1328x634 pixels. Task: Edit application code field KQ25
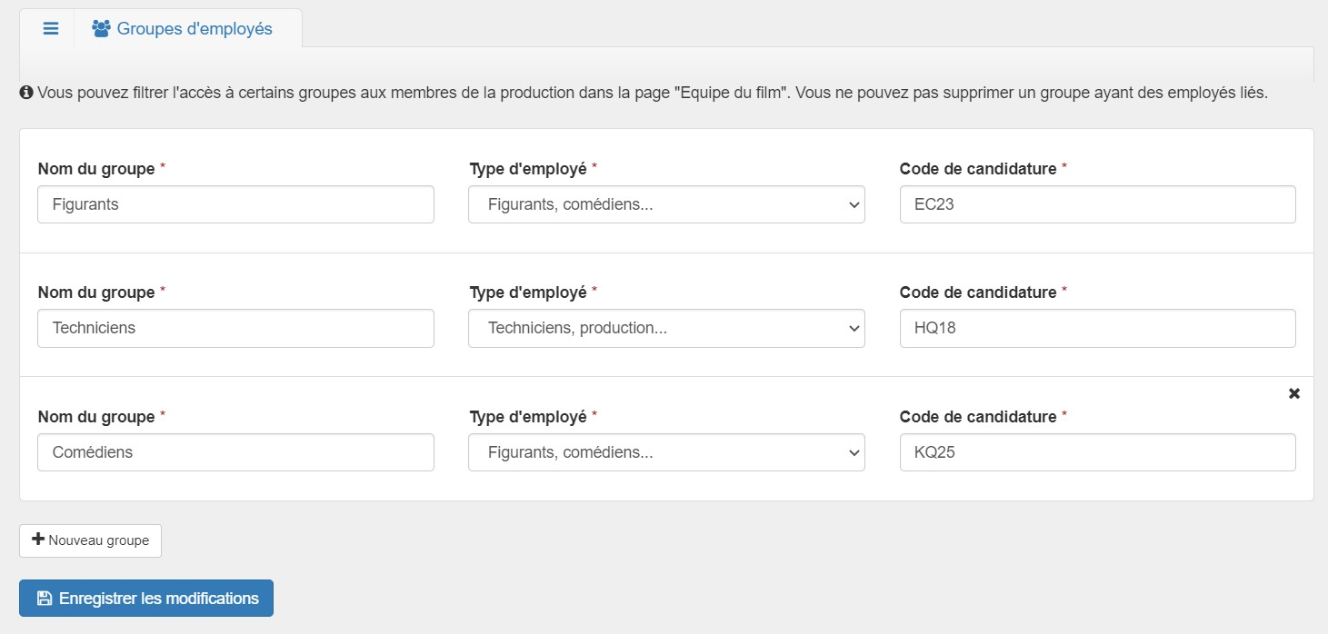point(1097,452)
